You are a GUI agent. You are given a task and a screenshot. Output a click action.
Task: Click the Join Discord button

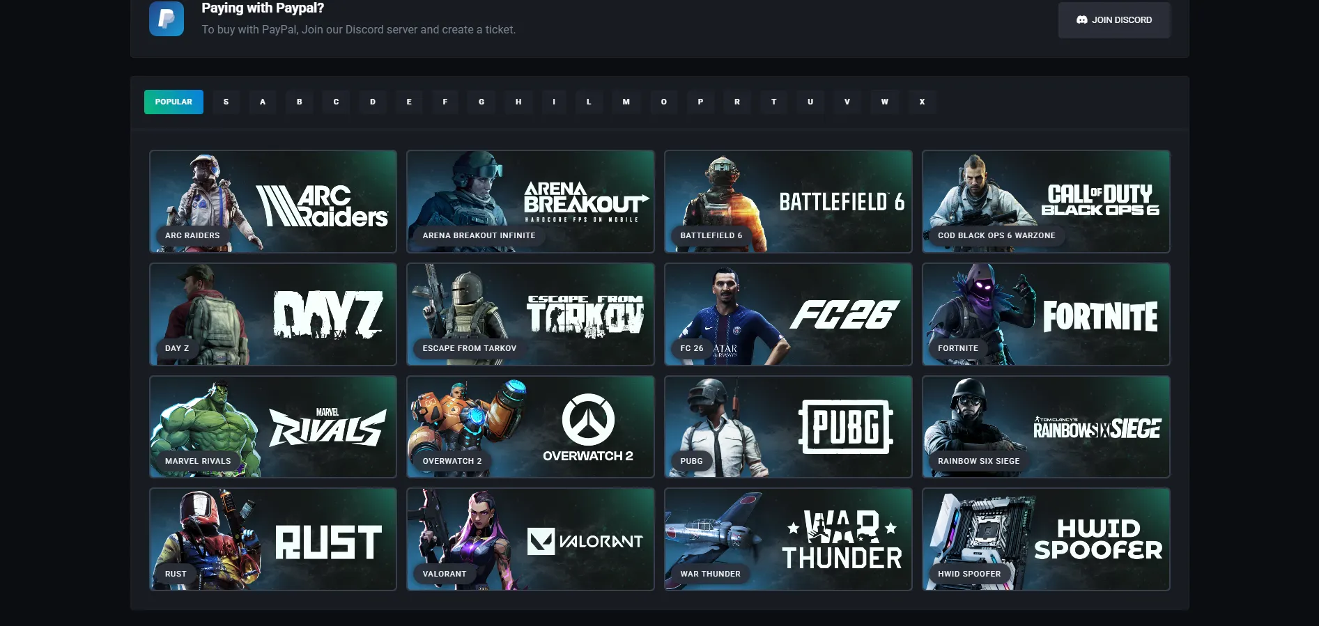1114,20
